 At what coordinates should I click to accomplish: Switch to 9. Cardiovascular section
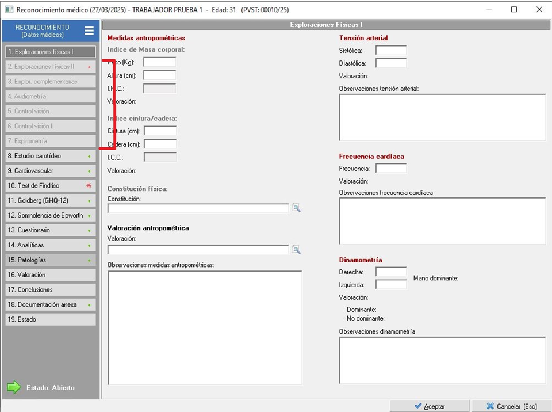(x=50, y=171)
